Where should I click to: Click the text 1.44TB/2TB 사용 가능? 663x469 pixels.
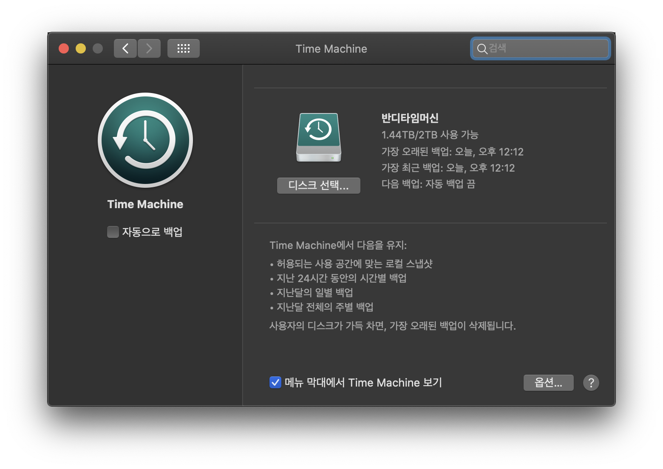430,135
